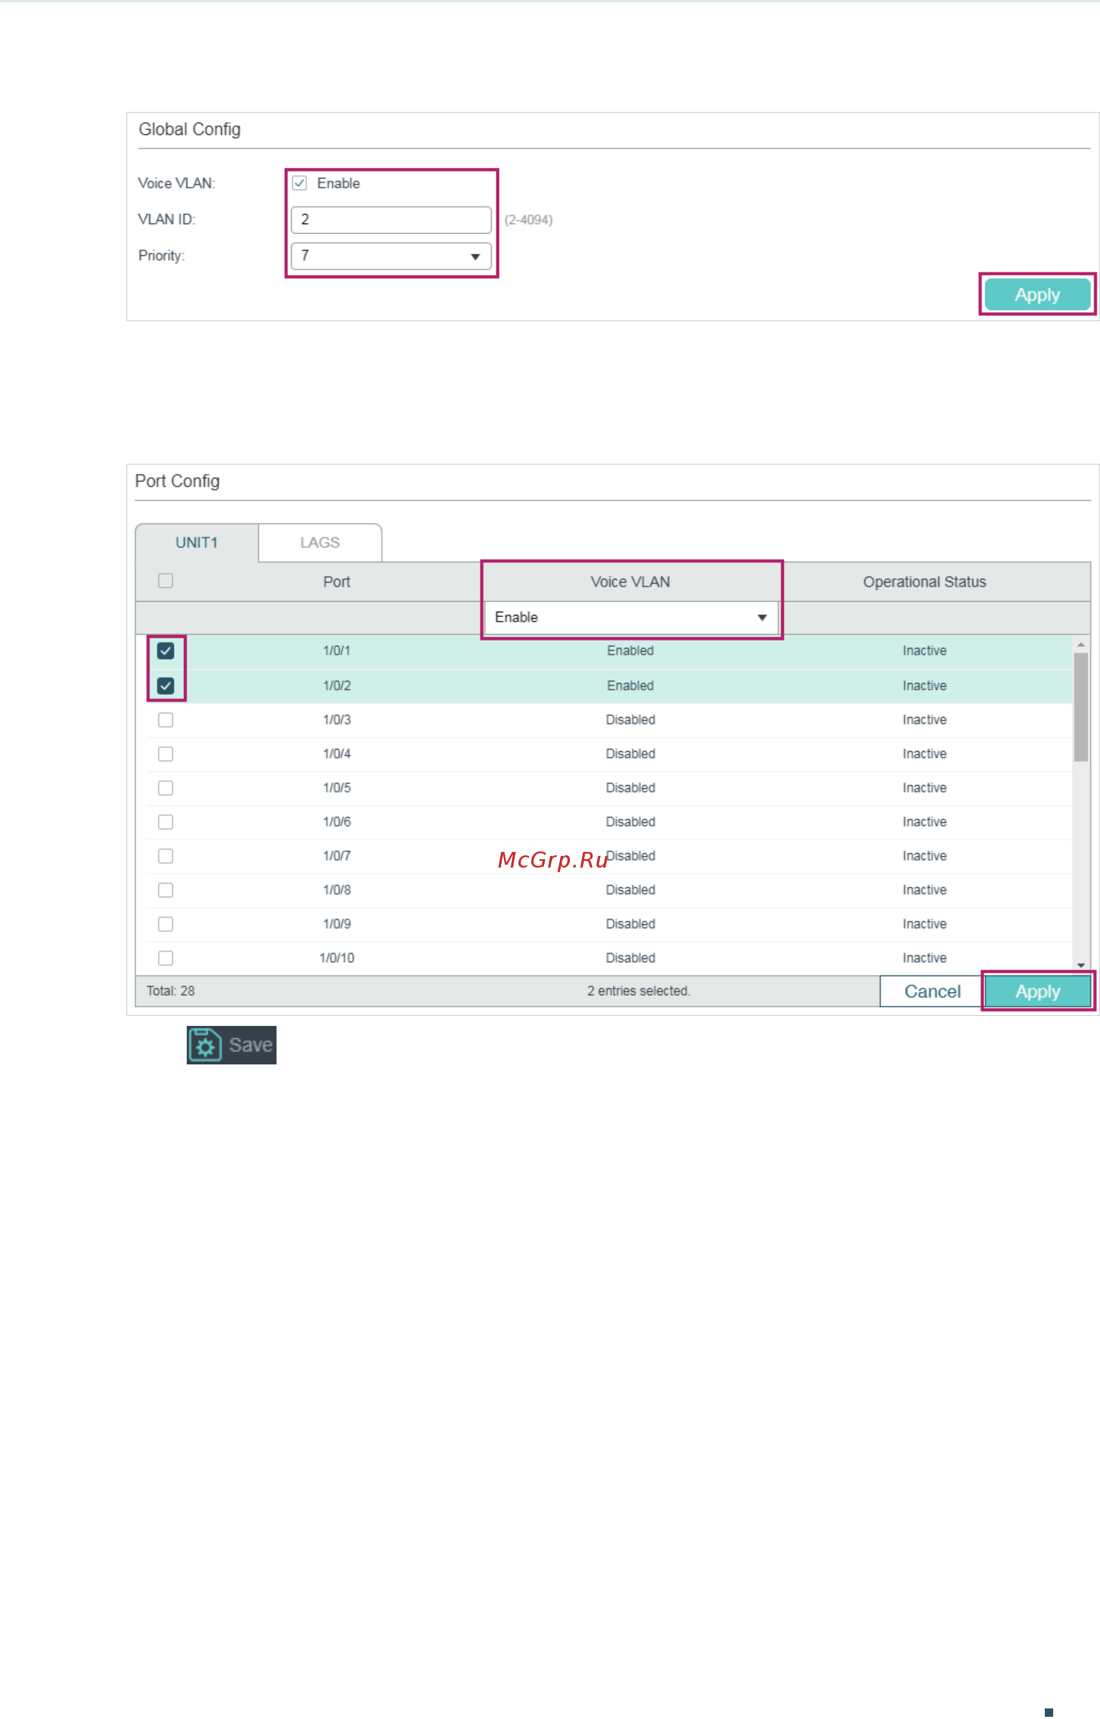
Task: Uncheck port 1/0/2 checkbox
Action: tap(166, 686)
